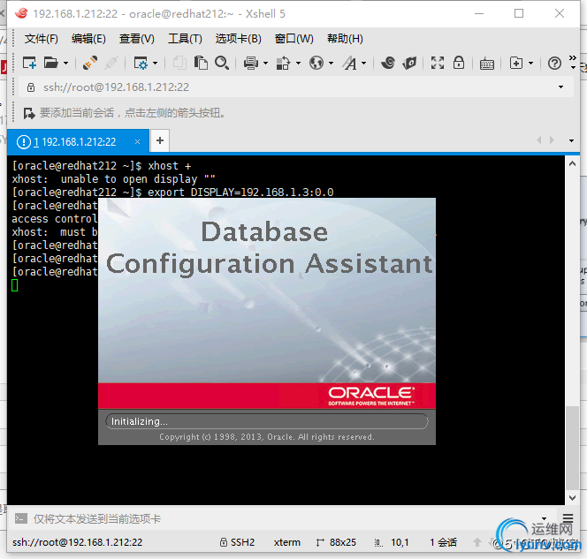587x559 pixels.
Task: Click the next tab right arrow
Action: click(552, 140)
